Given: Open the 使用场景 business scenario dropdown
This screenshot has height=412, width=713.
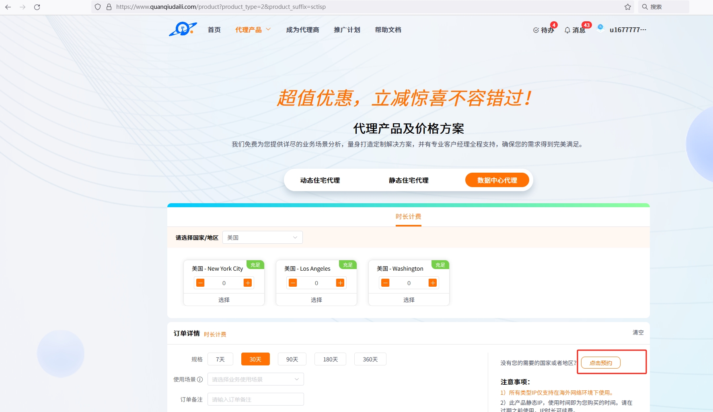Looking at the screenshot, I should click(255, 379).
